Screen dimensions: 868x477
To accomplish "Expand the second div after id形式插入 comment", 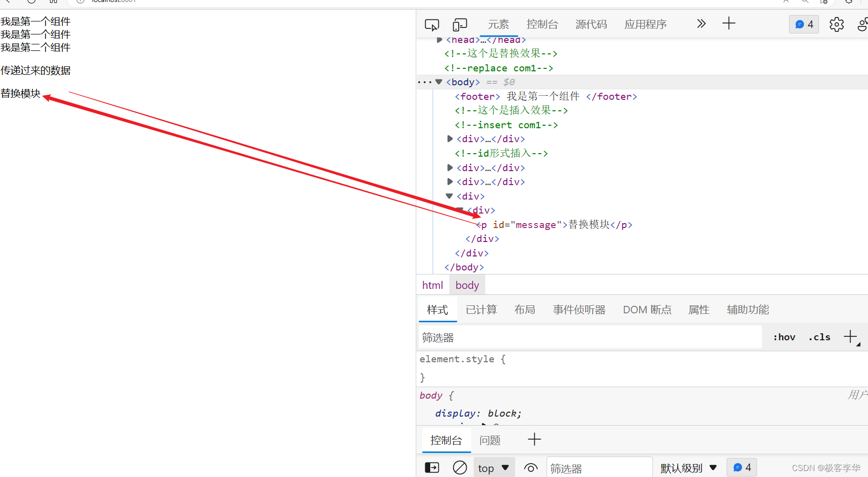I will tap(450, 182).
